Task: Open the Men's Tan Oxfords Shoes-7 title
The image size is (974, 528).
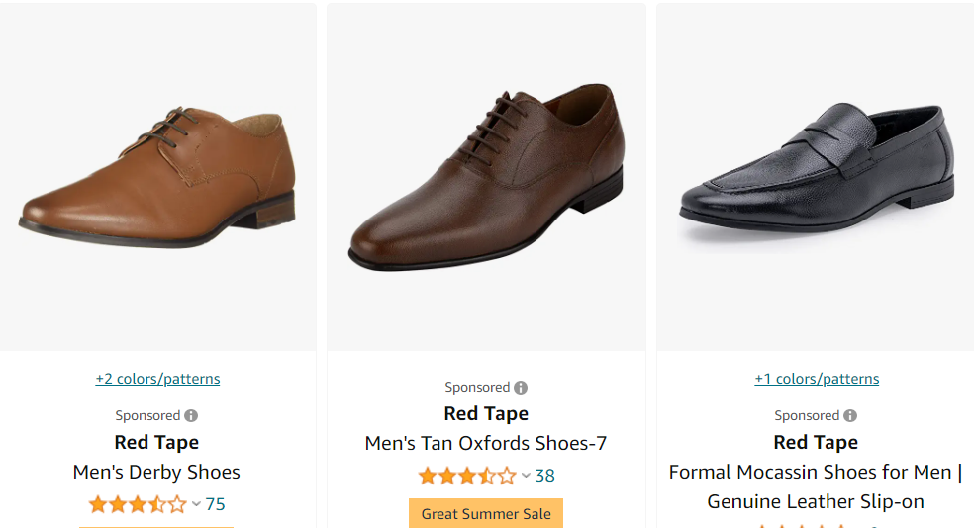Action: pos(486,443)
